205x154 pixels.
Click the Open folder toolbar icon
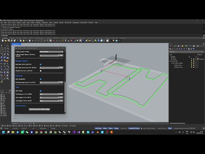(6, 41)
